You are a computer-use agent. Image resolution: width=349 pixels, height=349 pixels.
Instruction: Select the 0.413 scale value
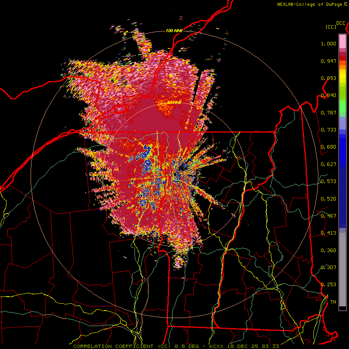[x=328, y=233]
